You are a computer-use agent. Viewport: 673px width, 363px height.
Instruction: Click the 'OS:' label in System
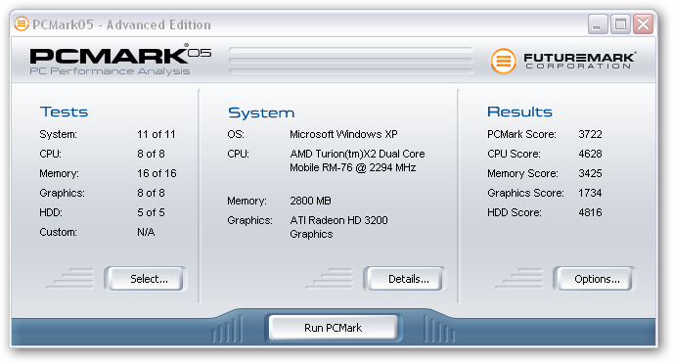coord(236,134)
